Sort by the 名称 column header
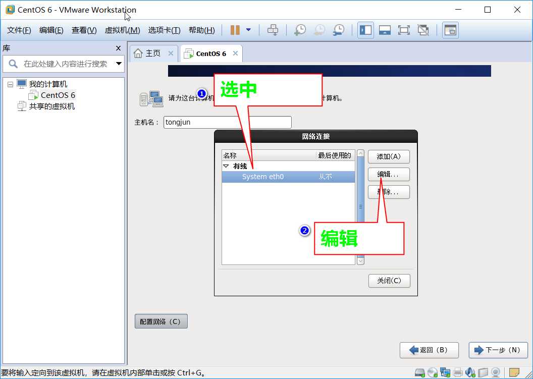This screenshot has height=379, width=533. 269,155
